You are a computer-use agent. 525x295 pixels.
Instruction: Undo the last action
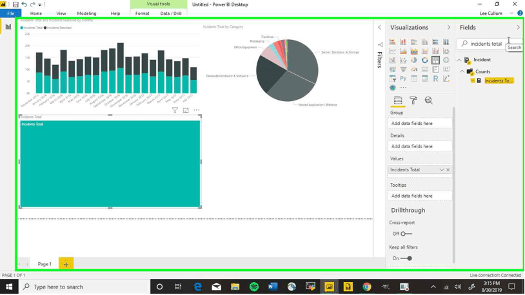24,5
